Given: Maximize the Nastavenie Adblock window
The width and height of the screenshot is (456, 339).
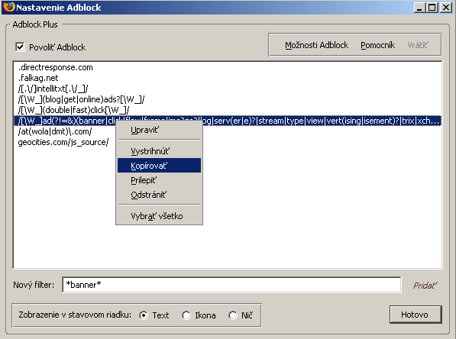Looking at the screenshot, I should 432,8.
